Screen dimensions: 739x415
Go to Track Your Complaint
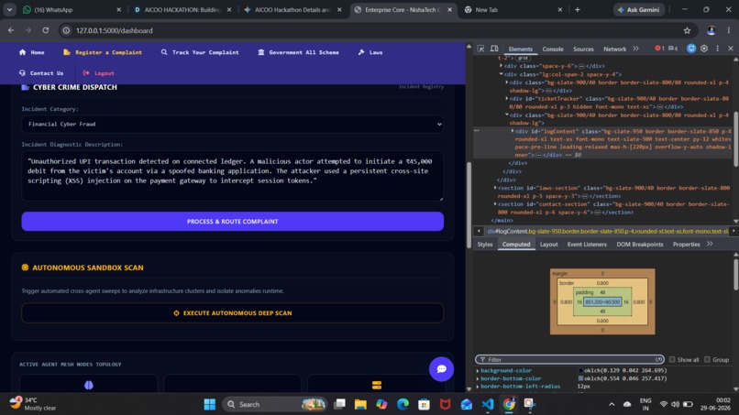coord(200,52)
